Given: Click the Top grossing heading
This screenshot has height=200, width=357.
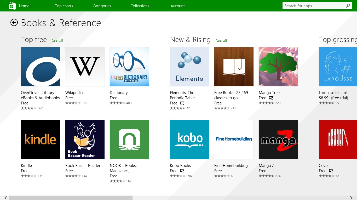Looking at the screenshot, I should point(338,40).
